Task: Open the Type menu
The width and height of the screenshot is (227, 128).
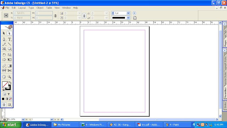Action: pyautogui.click(x=31, y=8)
